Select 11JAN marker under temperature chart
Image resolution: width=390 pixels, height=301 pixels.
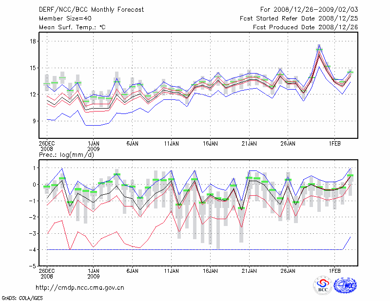tap(171, 144)
